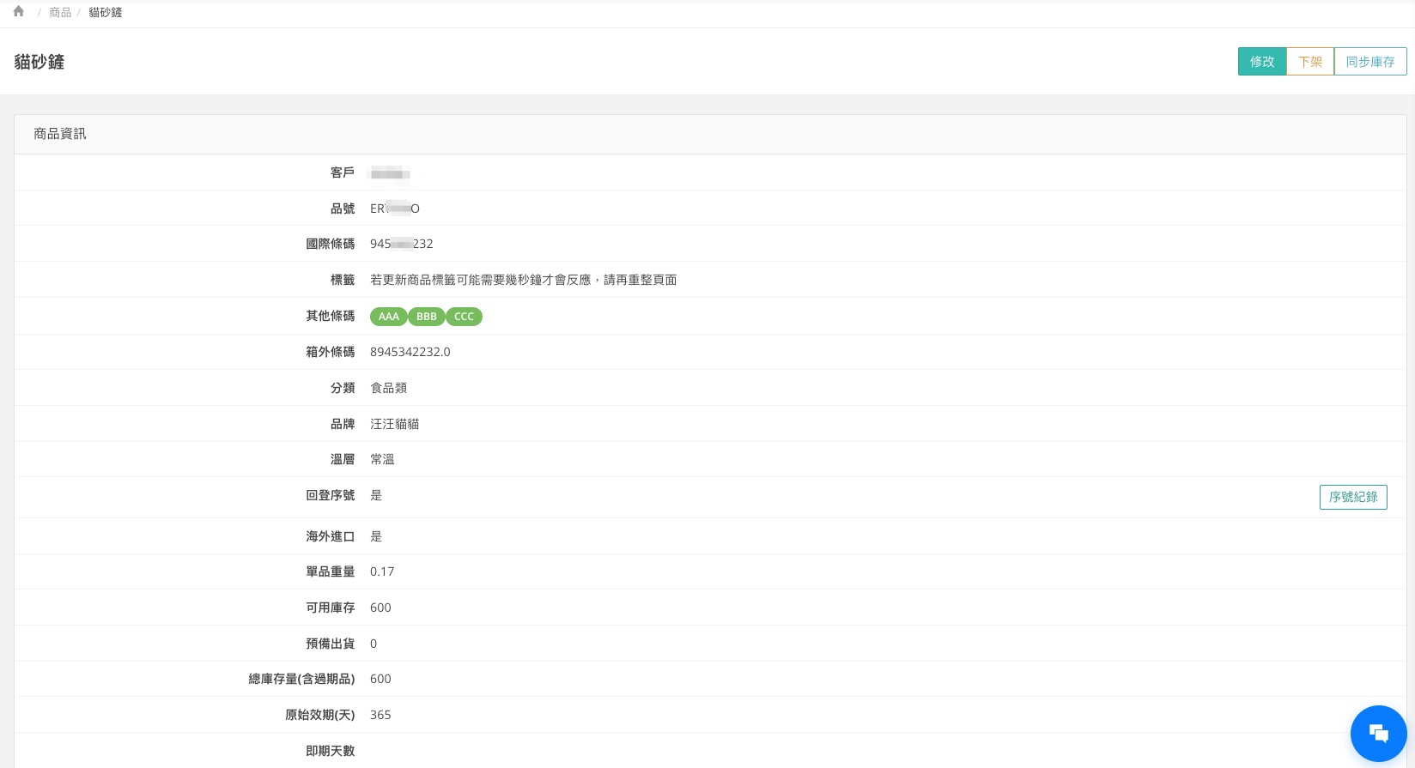Screen dimensions: 1415x768
Task: Click the 箱外條碼 value 8945342232.0
Action: click(410, 352)
